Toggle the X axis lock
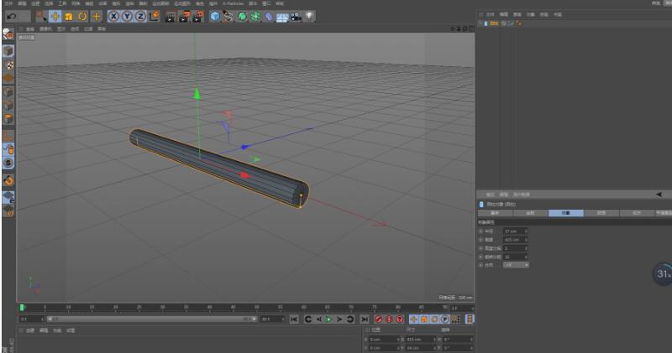672x353 pixels. [113, 16]
